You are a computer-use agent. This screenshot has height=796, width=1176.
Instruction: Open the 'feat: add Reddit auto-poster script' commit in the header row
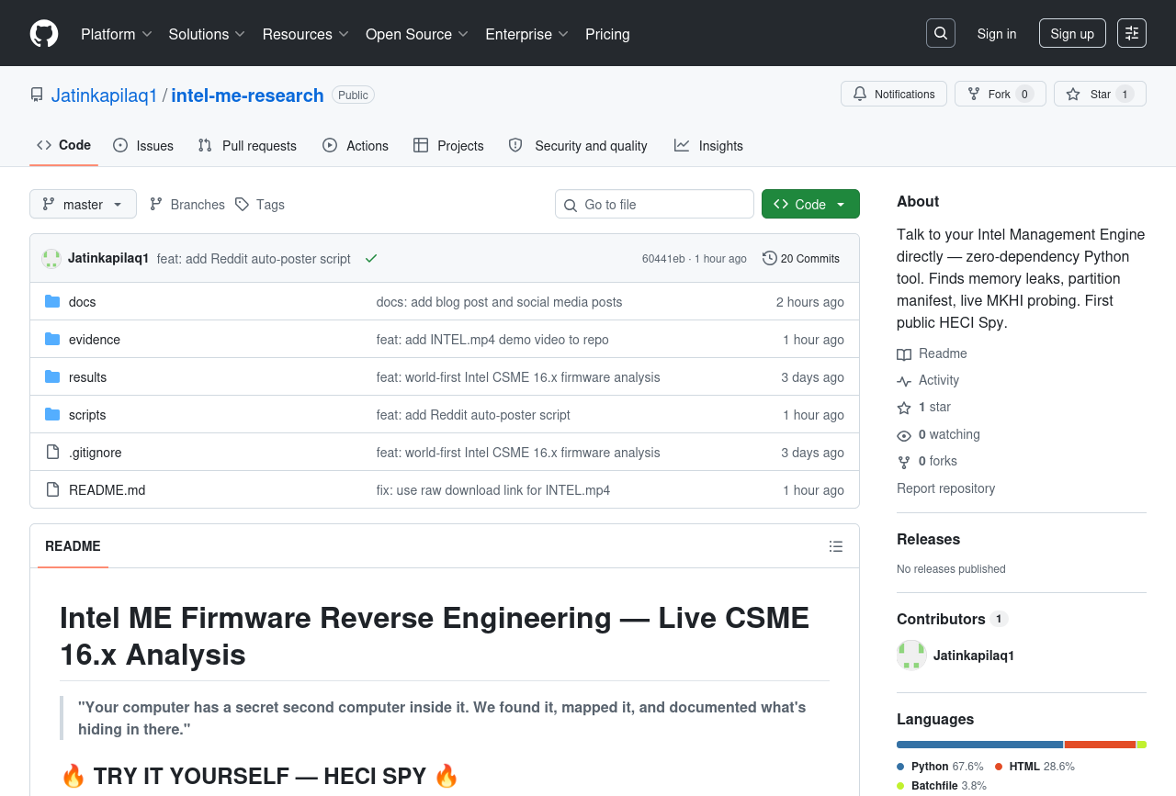click(x=254, y=259)
